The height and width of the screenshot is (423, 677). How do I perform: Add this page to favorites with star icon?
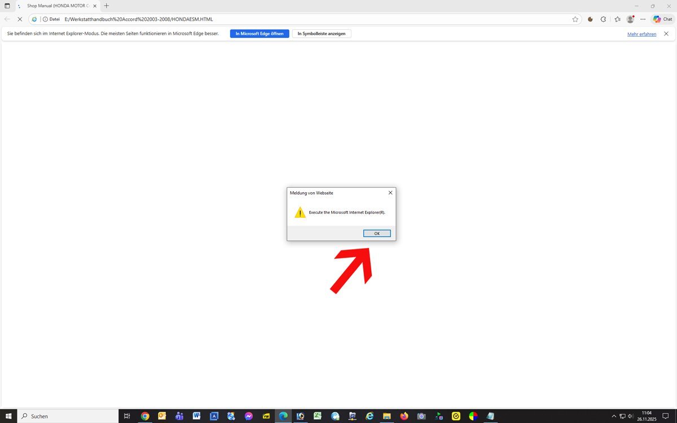575,19
